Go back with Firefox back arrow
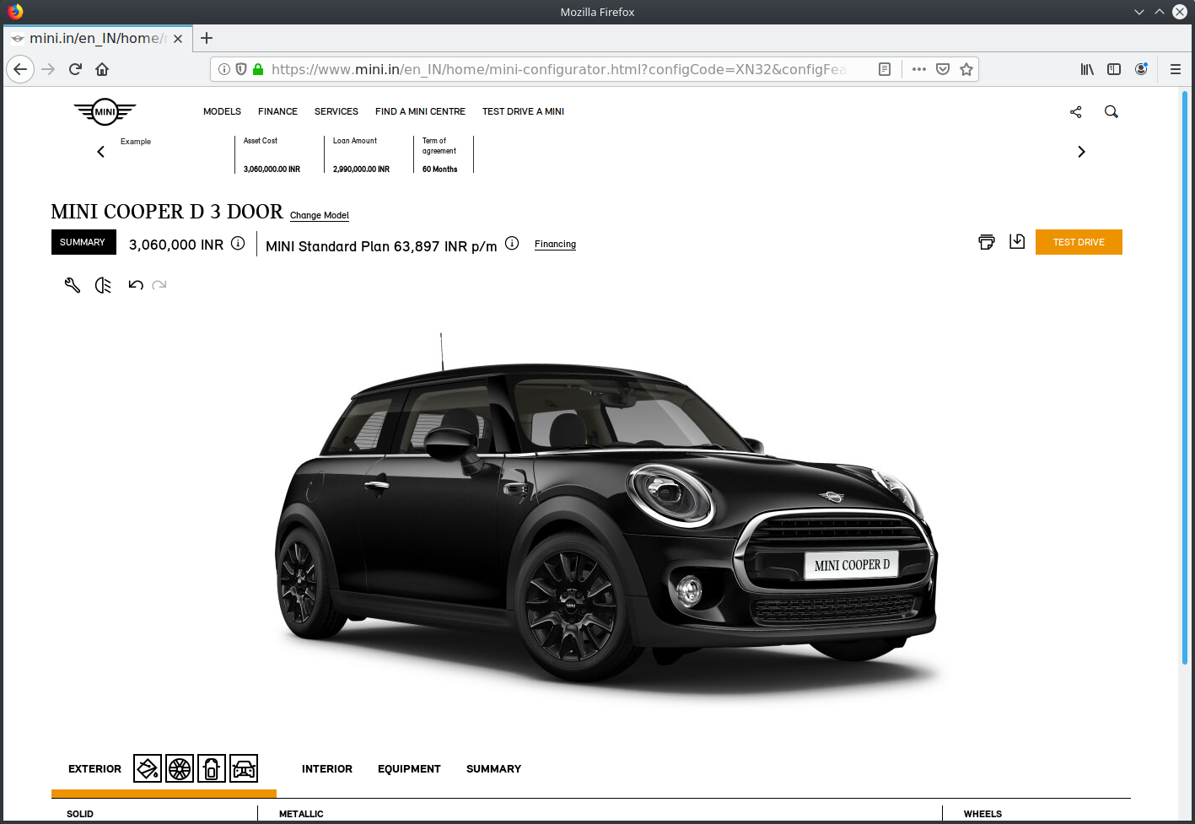The image size is (1195, 824). [x=20, y=69]
